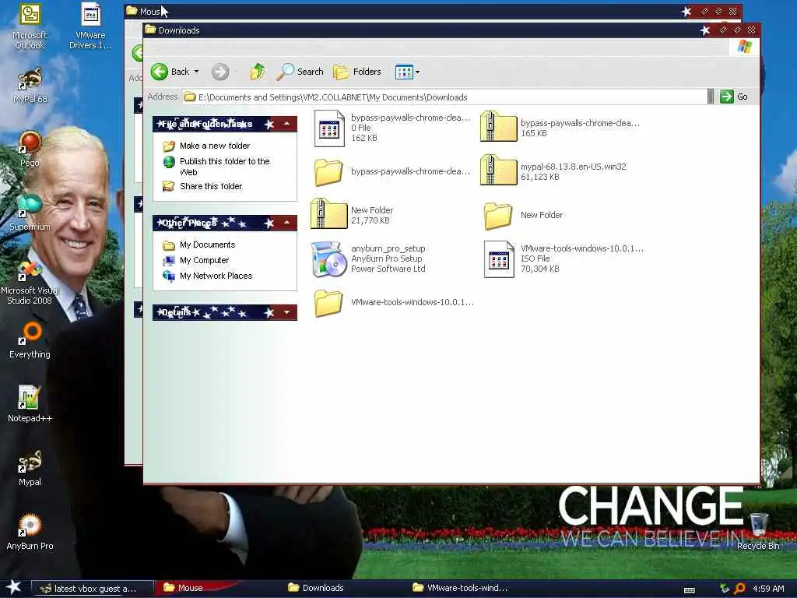Click the system tray search magnifier icon
The width and height of the screenshot is (797, 598).
[740, 589]
